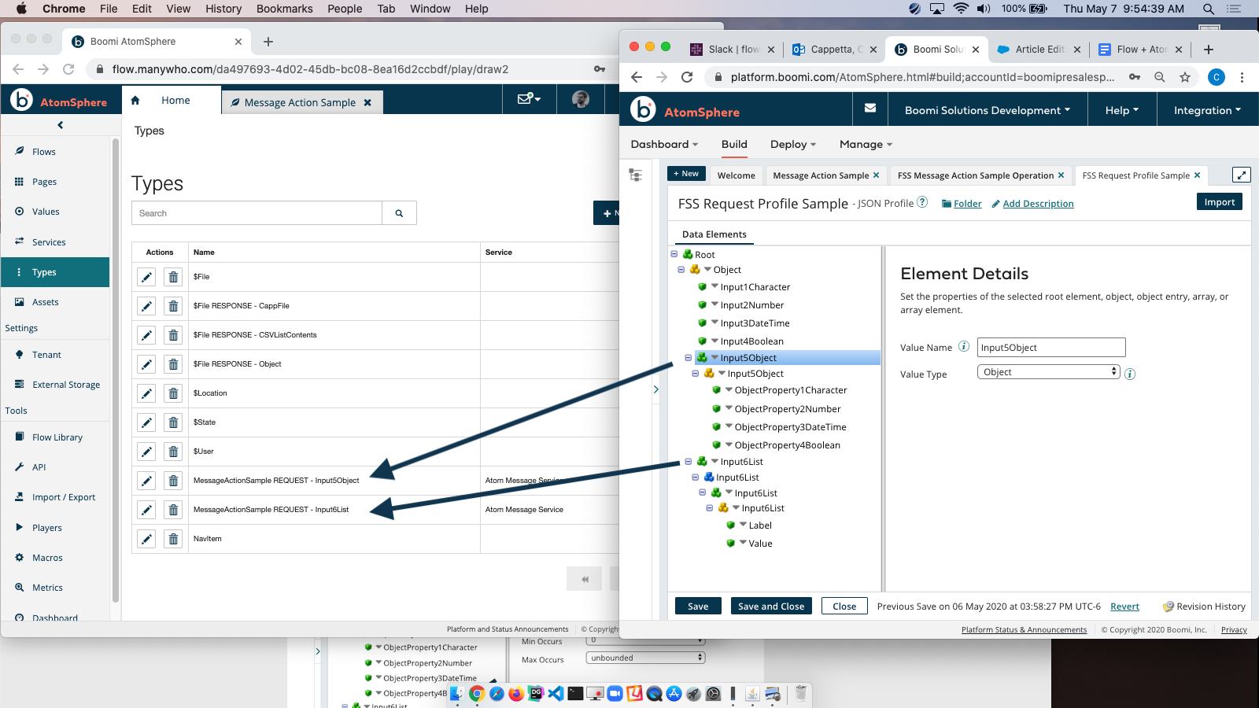The image size is (1259, 708).
Task: Delete the $File RESPONSE - Object type
Action: click(173, 364)
